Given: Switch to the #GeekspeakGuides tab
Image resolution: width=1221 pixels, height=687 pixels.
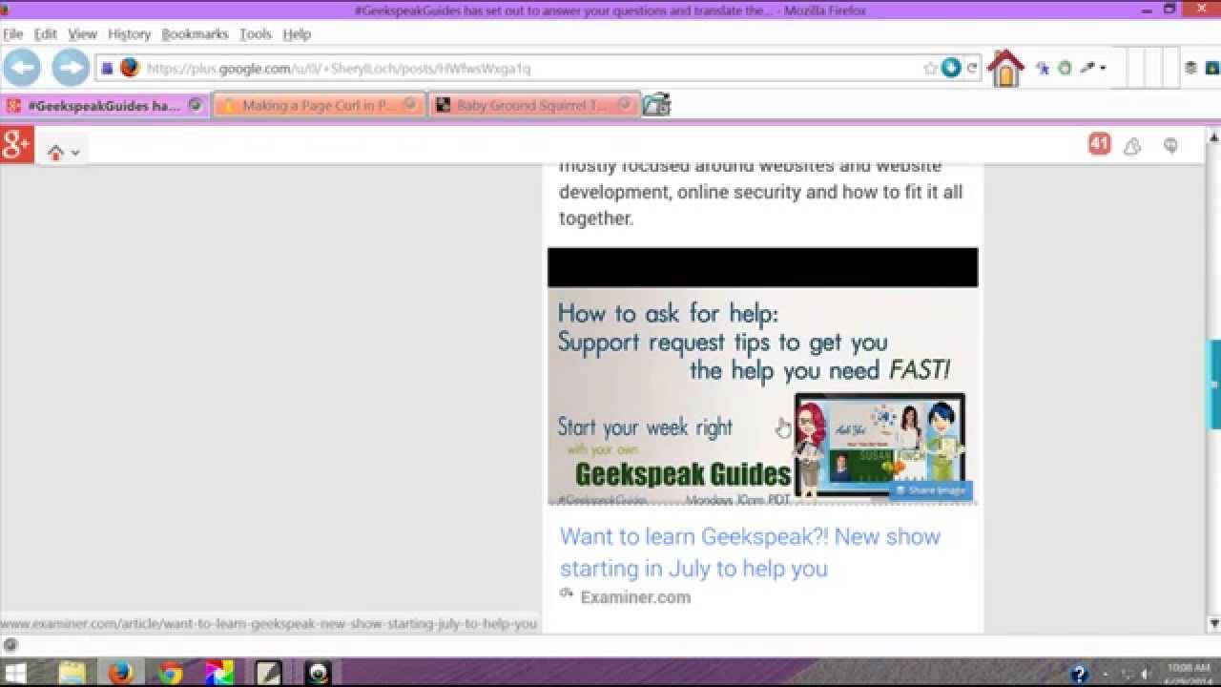Looking at the screenshot, I should pos(103,105).
